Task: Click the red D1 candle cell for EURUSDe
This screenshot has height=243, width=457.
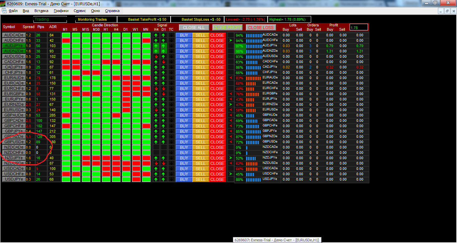Action: click(x=126, y=110)
